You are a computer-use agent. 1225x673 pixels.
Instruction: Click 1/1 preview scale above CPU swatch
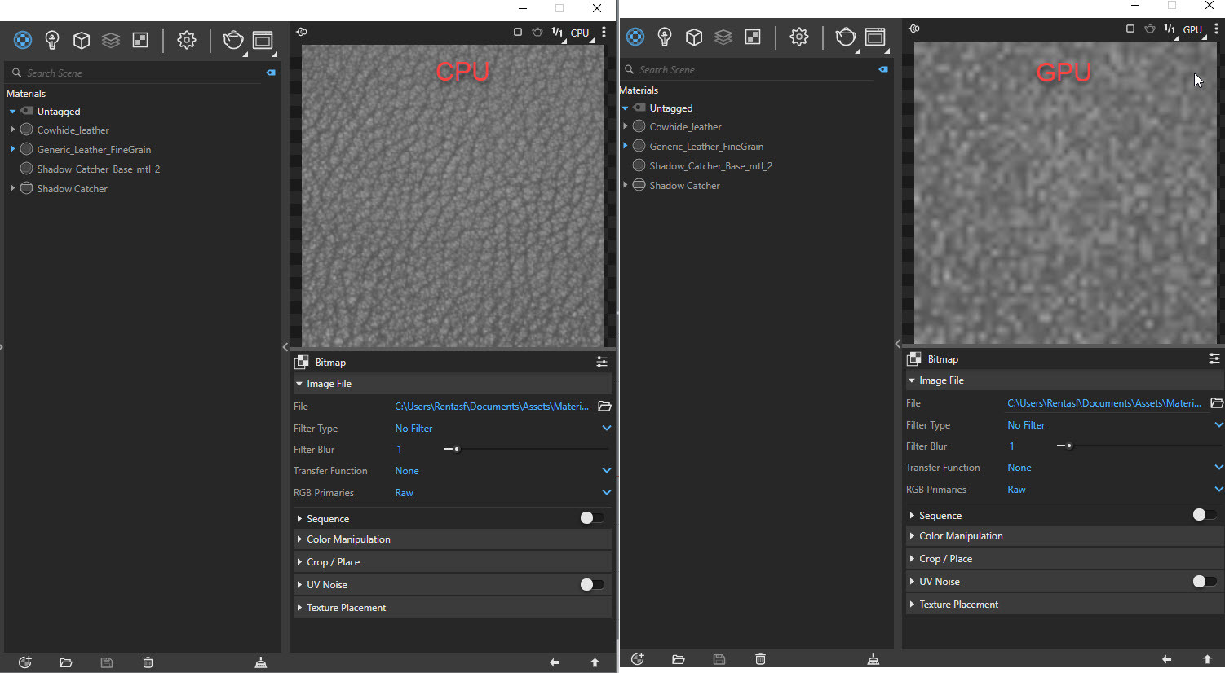coord(557,33)
